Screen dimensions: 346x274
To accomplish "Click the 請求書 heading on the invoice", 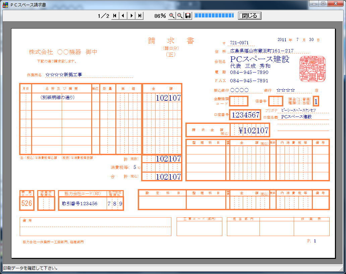I will (x=171, y=41).
